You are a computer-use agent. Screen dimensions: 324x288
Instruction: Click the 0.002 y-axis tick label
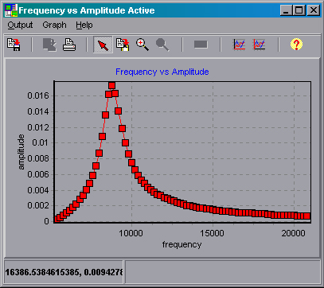(x=38, y=205)
